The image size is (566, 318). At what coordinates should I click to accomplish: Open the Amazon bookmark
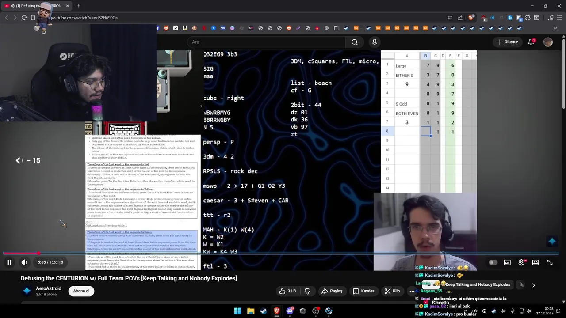coord(185,28)
